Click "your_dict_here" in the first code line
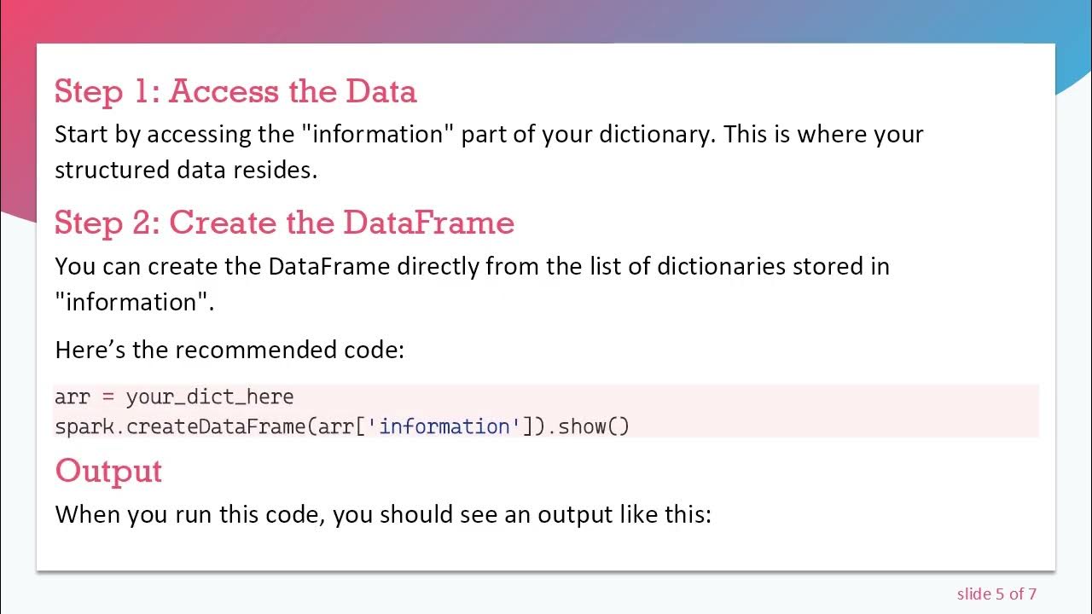 [x=210, y=397]
